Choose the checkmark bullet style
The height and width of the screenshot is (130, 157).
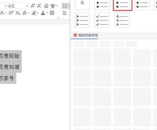[102, 20]
